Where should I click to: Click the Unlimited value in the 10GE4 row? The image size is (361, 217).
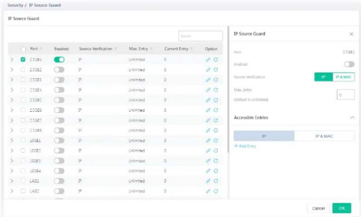(x=137, y=171)
